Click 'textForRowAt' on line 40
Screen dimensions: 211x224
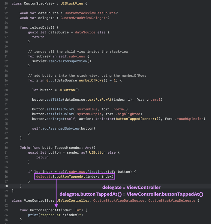99,100
